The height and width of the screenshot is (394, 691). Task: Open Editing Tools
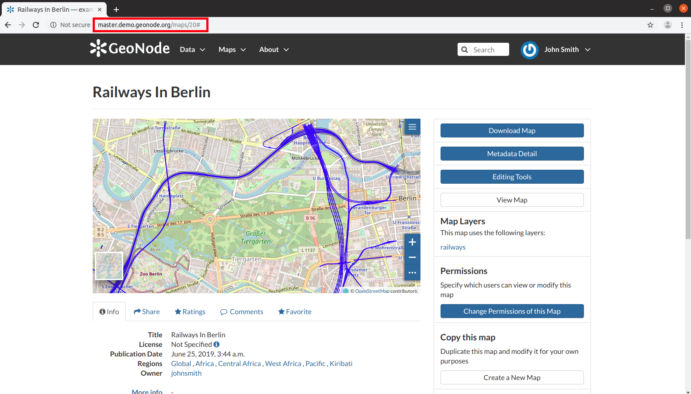coord(512,177)
